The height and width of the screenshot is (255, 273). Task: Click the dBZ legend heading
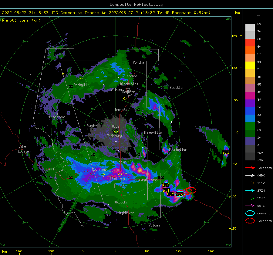257,16
